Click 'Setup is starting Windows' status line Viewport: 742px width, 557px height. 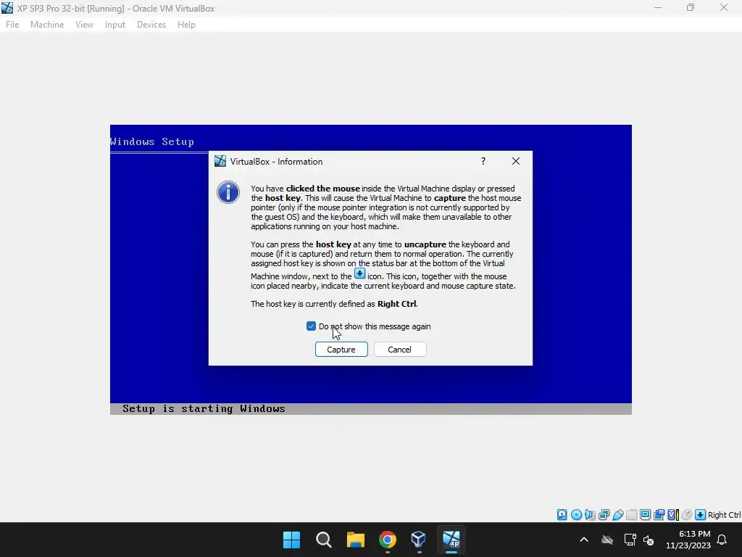(204, 409)
